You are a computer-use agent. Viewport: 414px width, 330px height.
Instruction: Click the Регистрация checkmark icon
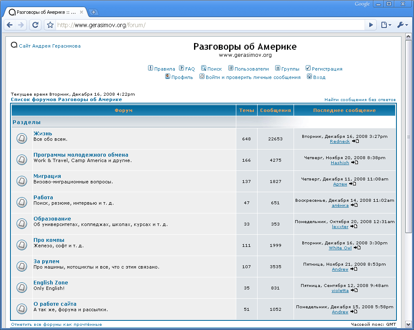pos(308,69)
